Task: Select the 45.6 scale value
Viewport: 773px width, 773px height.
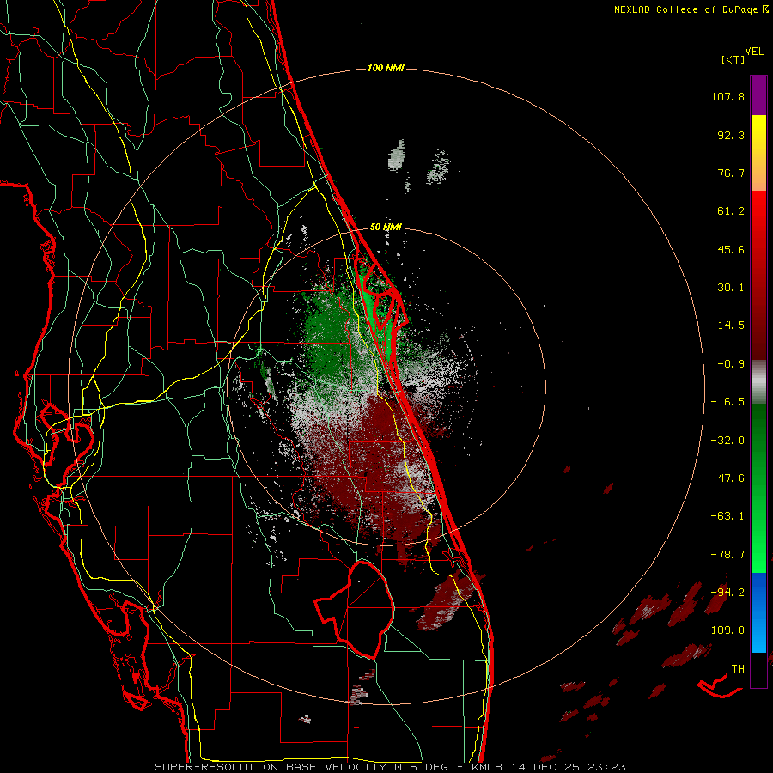Action: pos(731,249)
